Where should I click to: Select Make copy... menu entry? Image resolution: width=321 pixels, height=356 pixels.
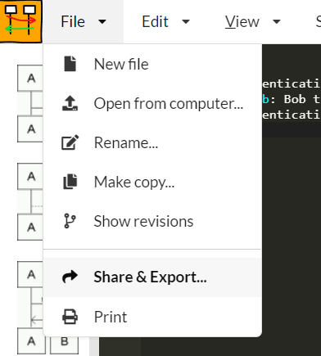pos(152,182)
